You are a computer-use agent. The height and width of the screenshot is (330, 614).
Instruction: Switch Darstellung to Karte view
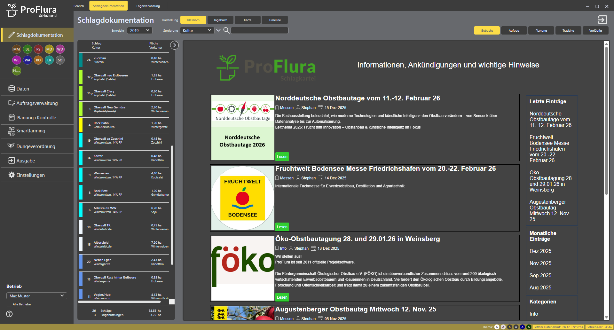coord(247,20)
